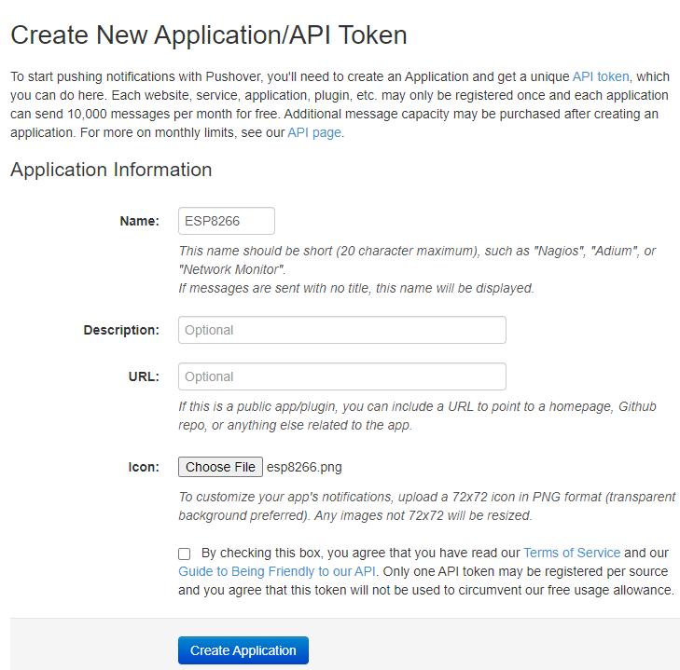Image resolution: width=680 pixels, height=670 pixels.
Task: Click the "Application Information" section heading
Action: [x=111, y=170]
